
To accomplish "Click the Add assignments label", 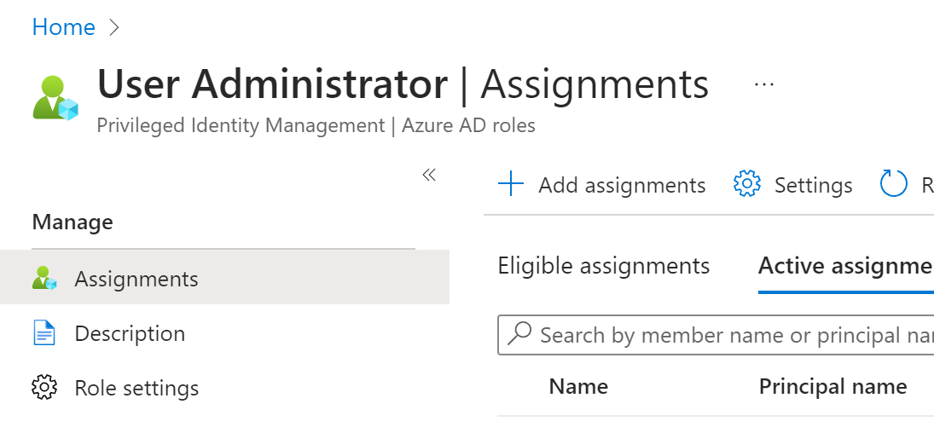I will 622,185.
